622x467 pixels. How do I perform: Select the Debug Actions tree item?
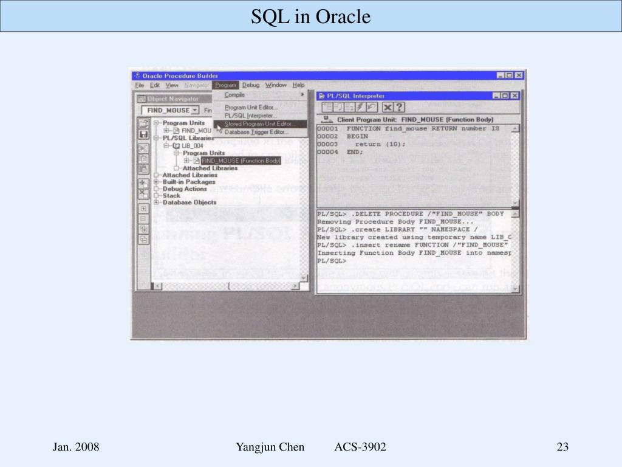click(x=185, y=189)
